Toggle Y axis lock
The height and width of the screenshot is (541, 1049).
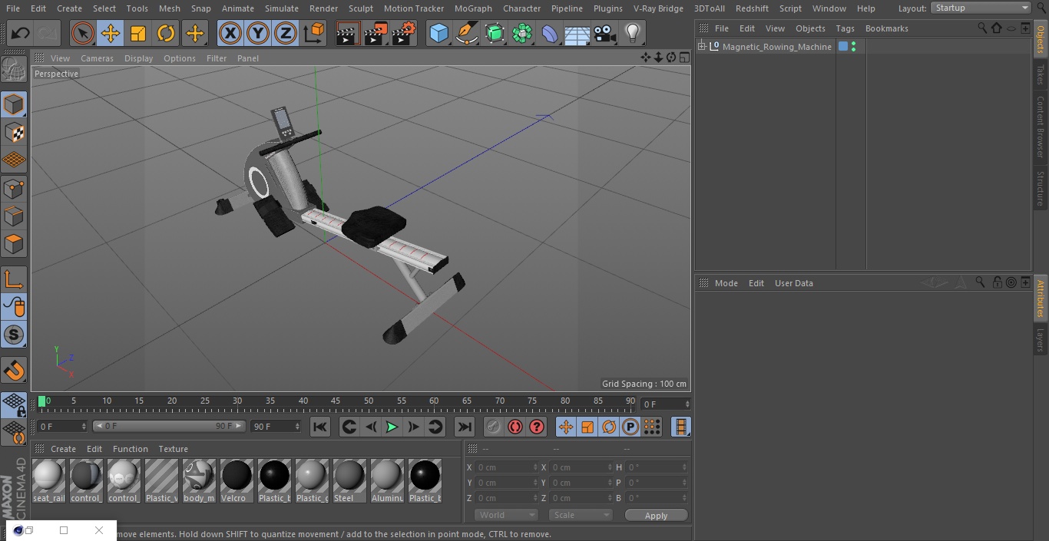(258, 34)
